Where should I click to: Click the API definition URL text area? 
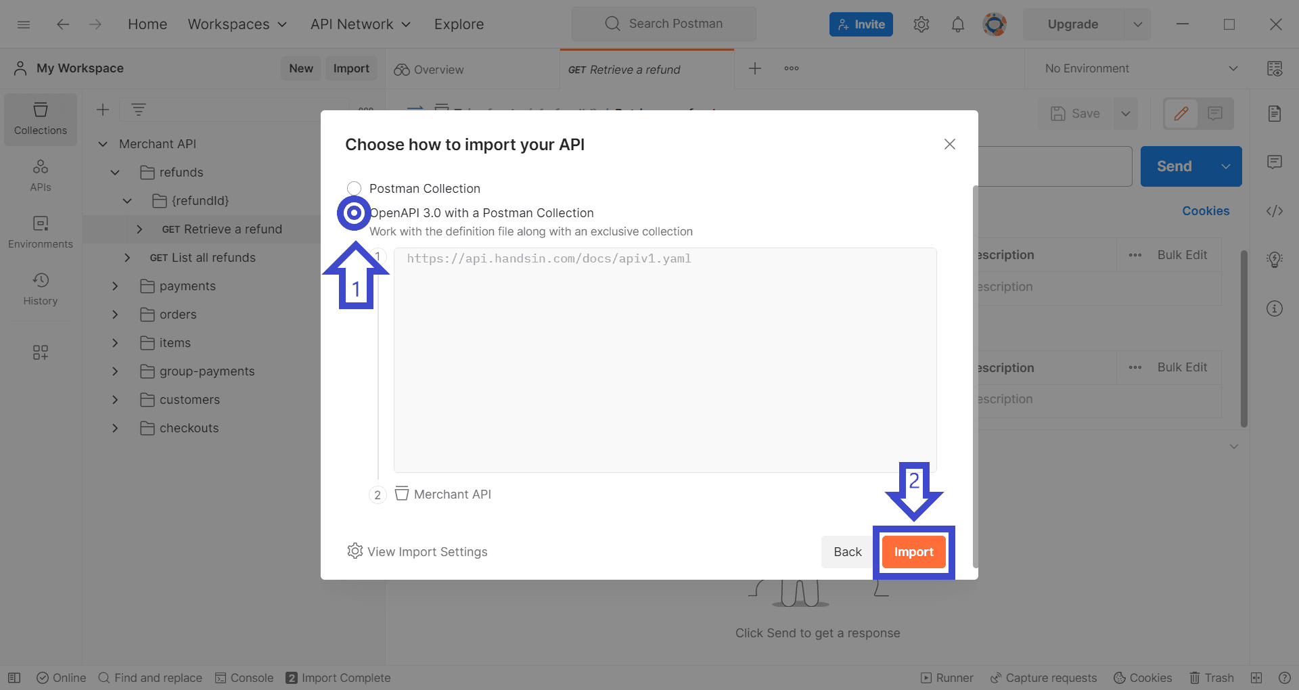[x=665, y=360]
